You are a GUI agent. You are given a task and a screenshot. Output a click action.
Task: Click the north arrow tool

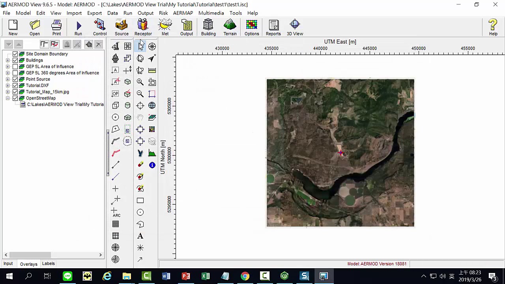tap(152, 58)
